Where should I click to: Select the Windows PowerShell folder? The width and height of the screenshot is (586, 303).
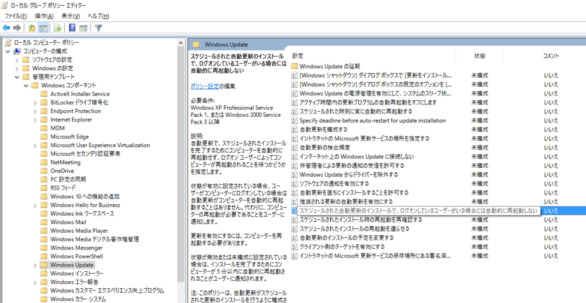point(77,256)
